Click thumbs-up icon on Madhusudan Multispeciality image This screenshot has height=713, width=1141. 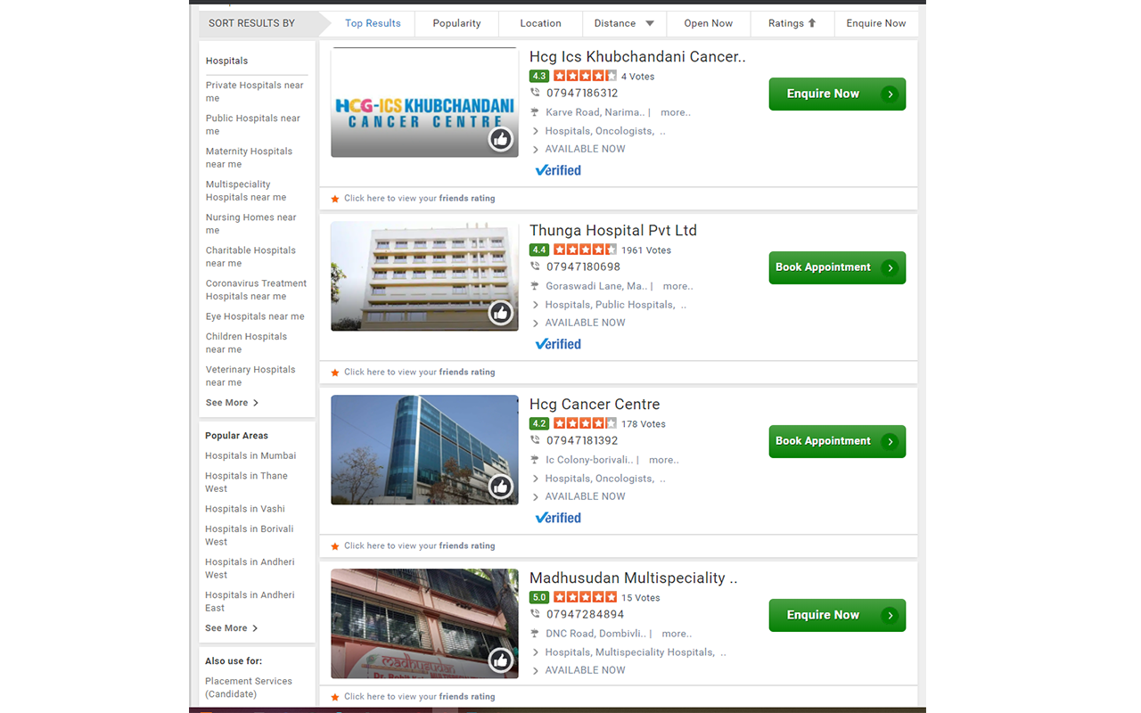(500, 660)
